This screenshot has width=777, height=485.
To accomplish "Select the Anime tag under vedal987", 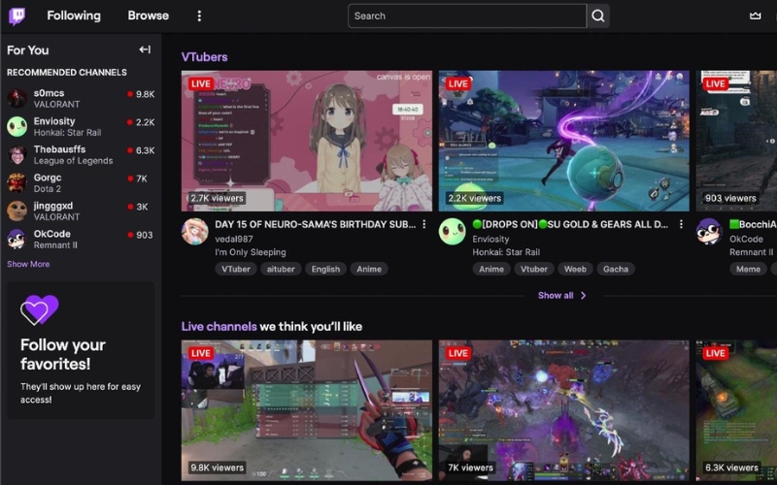I will (x=369, y=270).
